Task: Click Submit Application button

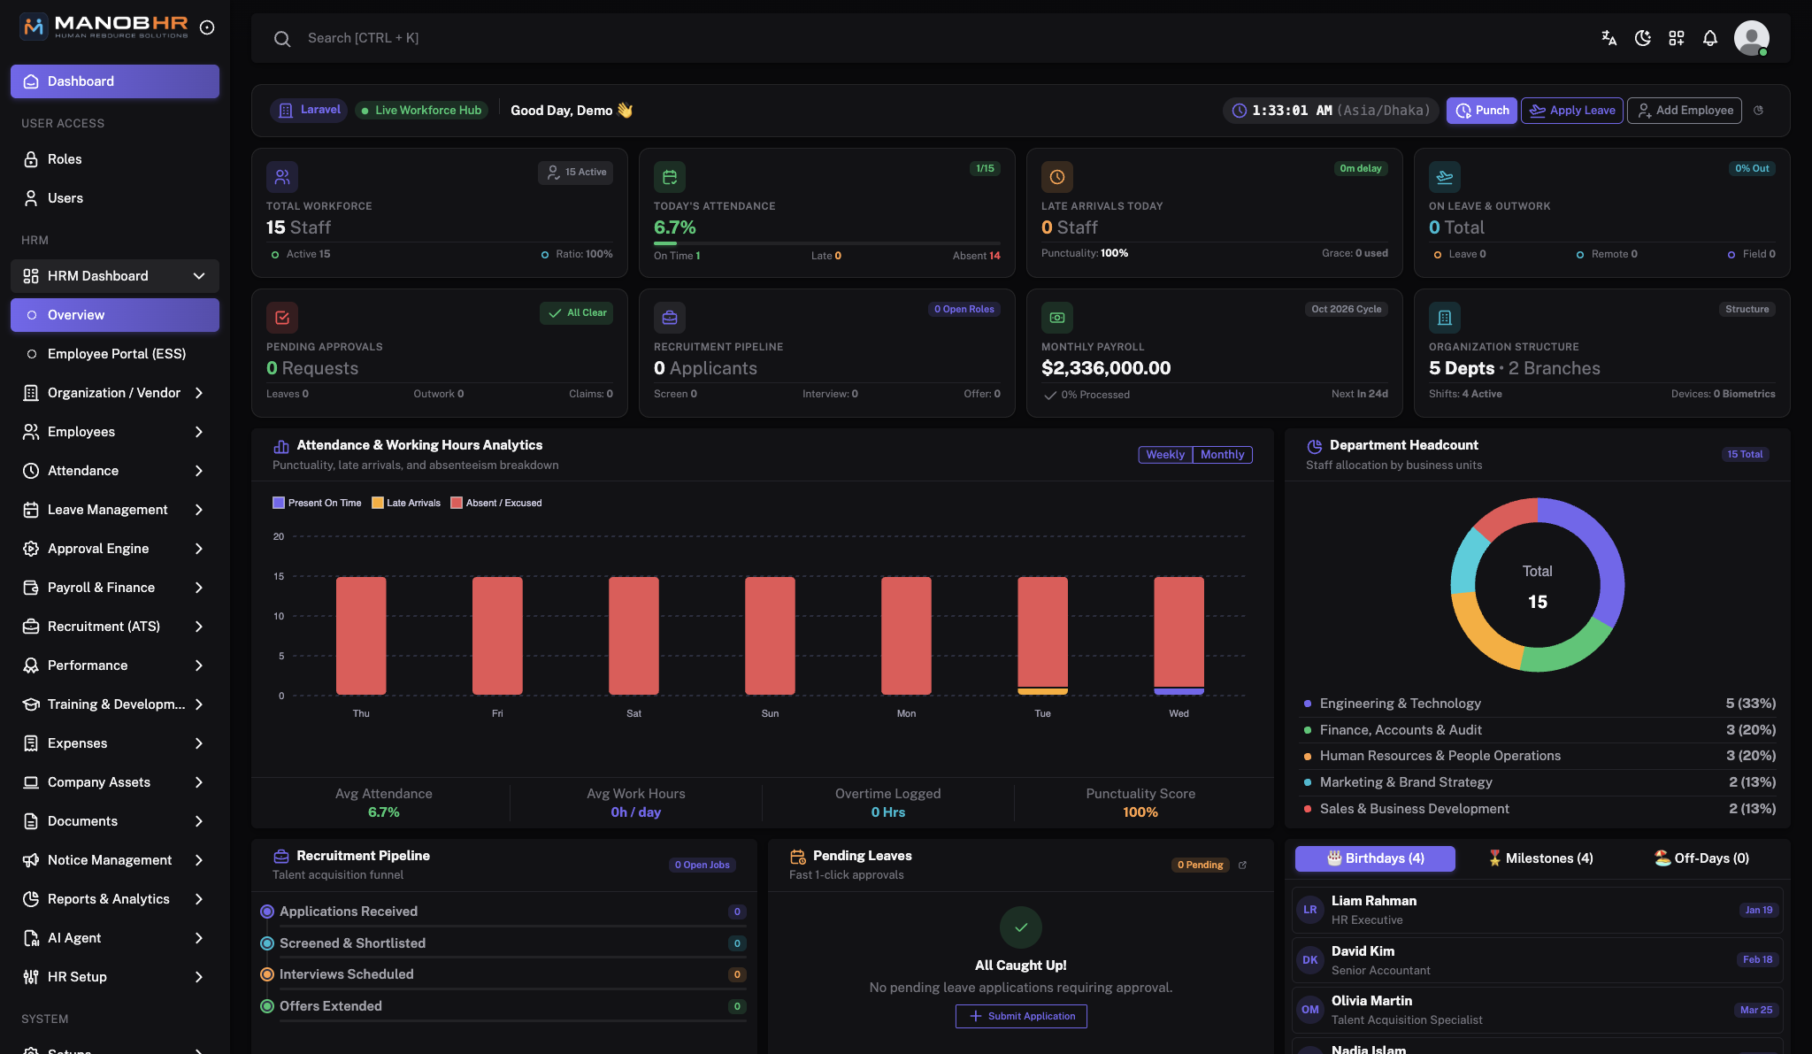Action: pos(1021,1016)
